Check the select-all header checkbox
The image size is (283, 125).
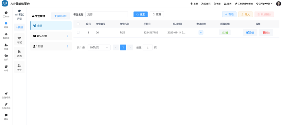point(78,24)
